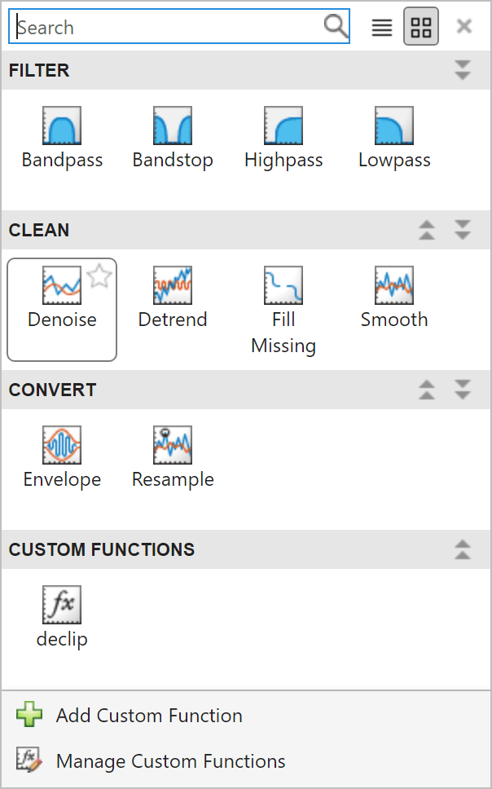This screenshot has width=492, height=789.
Task: Move the FILTER section down
Action: [463, 70]
